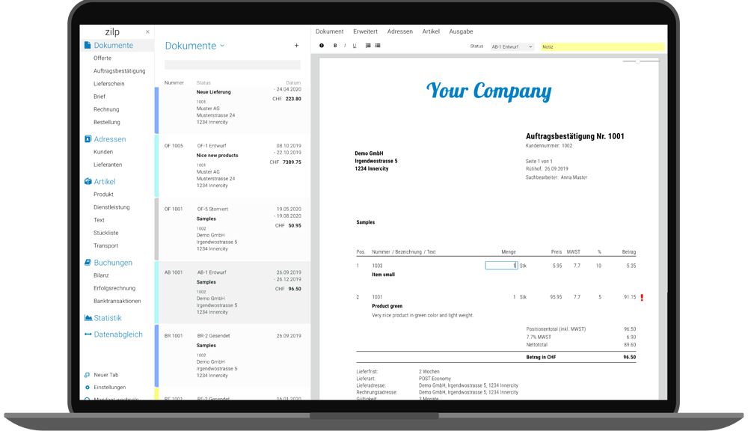Image resolution: width=748 pixels, height=440 pixels.
Task: Toggle italic text formatting
Action: click(345, 46)
